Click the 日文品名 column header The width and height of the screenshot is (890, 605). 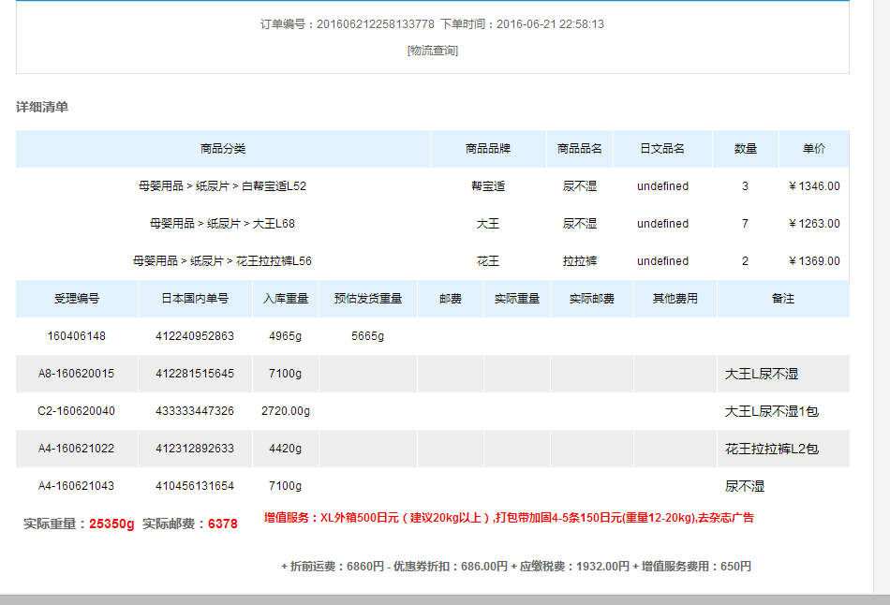662,149
